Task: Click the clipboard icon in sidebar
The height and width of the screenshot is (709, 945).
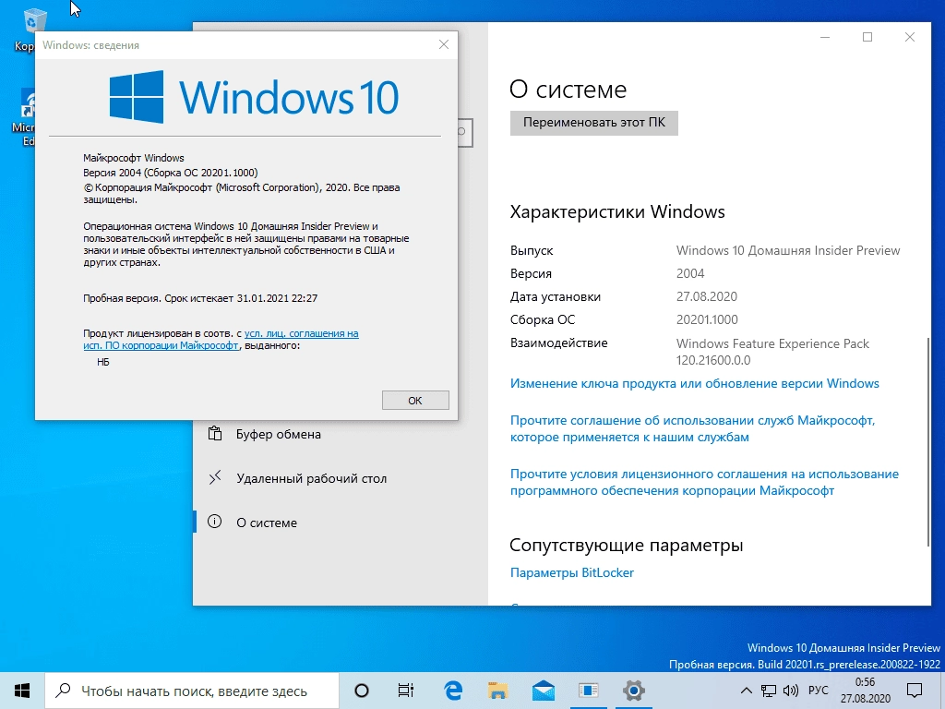Action: click(x=214, y=434)
